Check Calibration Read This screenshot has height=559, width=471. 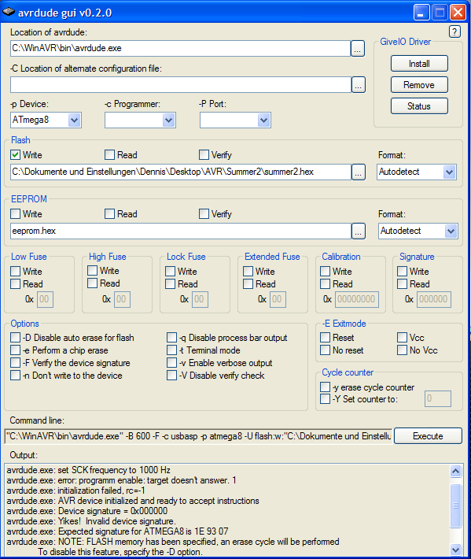(x=325, y=283)
